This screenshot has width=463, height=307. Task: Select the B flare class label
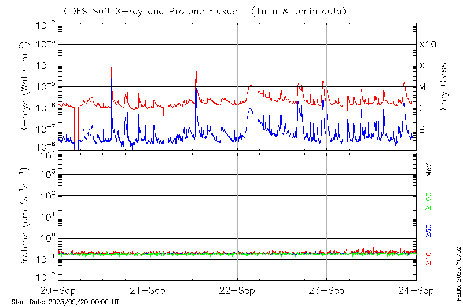coord(422,129)
